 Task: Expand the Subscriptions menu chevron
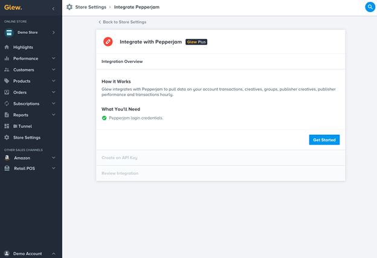coord(54,103)
